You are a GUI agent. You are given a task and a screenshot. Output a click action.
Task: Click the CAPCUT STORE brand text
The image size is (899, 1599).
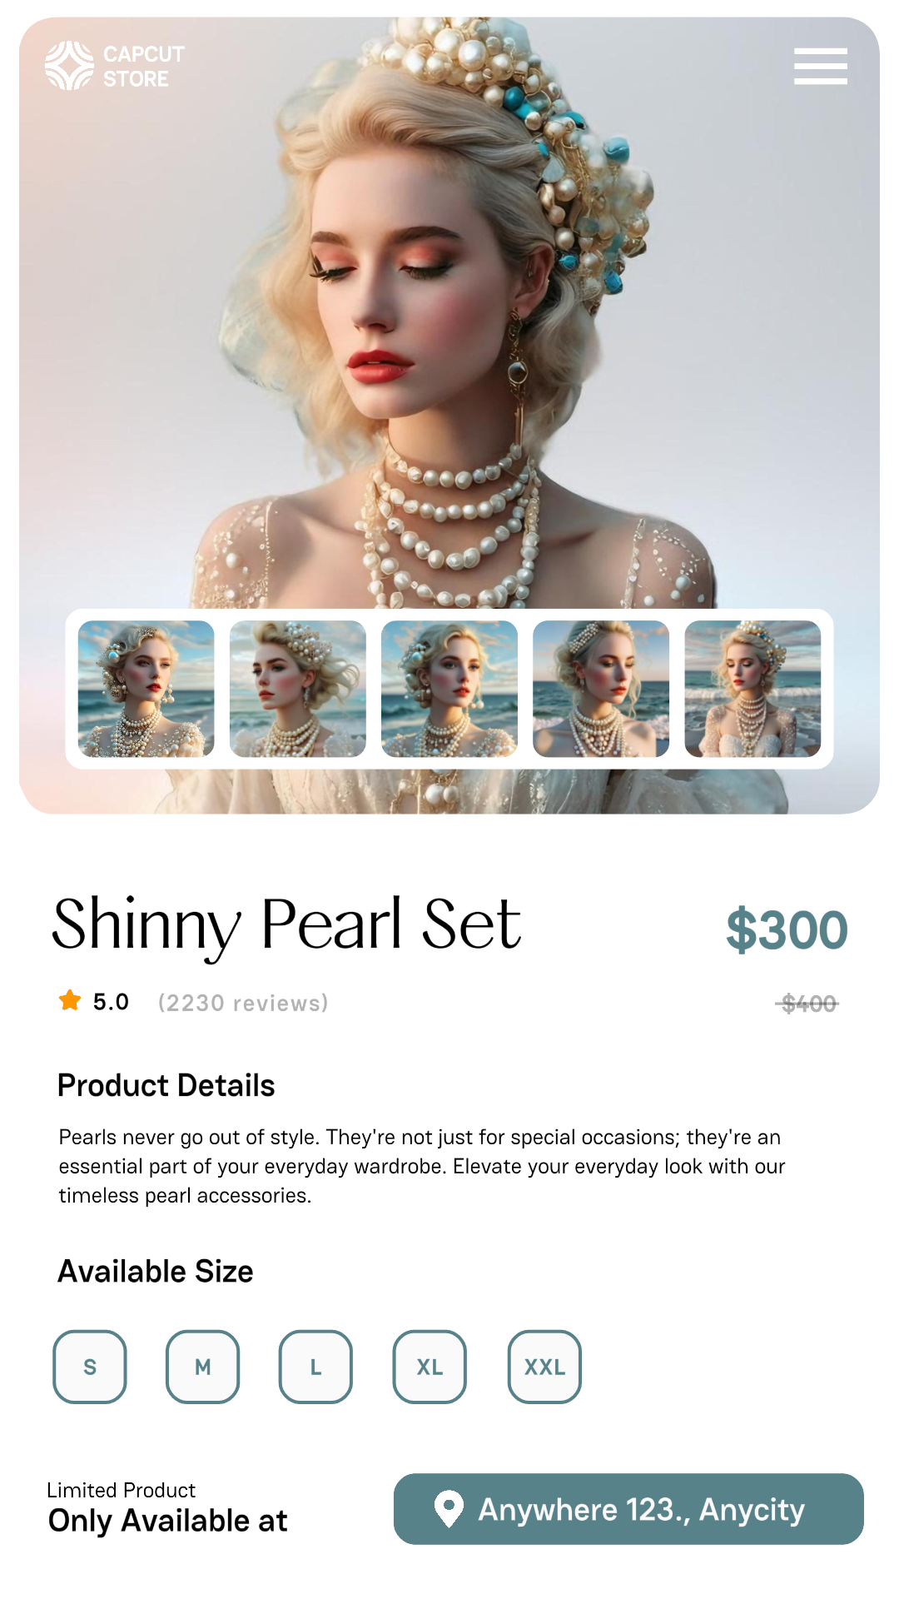(143, 67)
